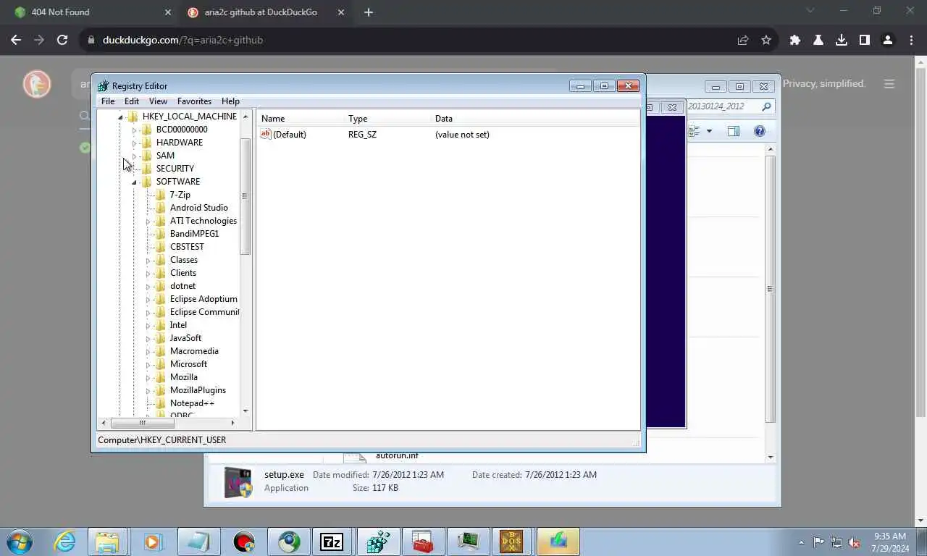Open the Chrome profile avatar
The width and height of the screenshot is (927, 556).
pyautogui.click(x=888, y=41)
